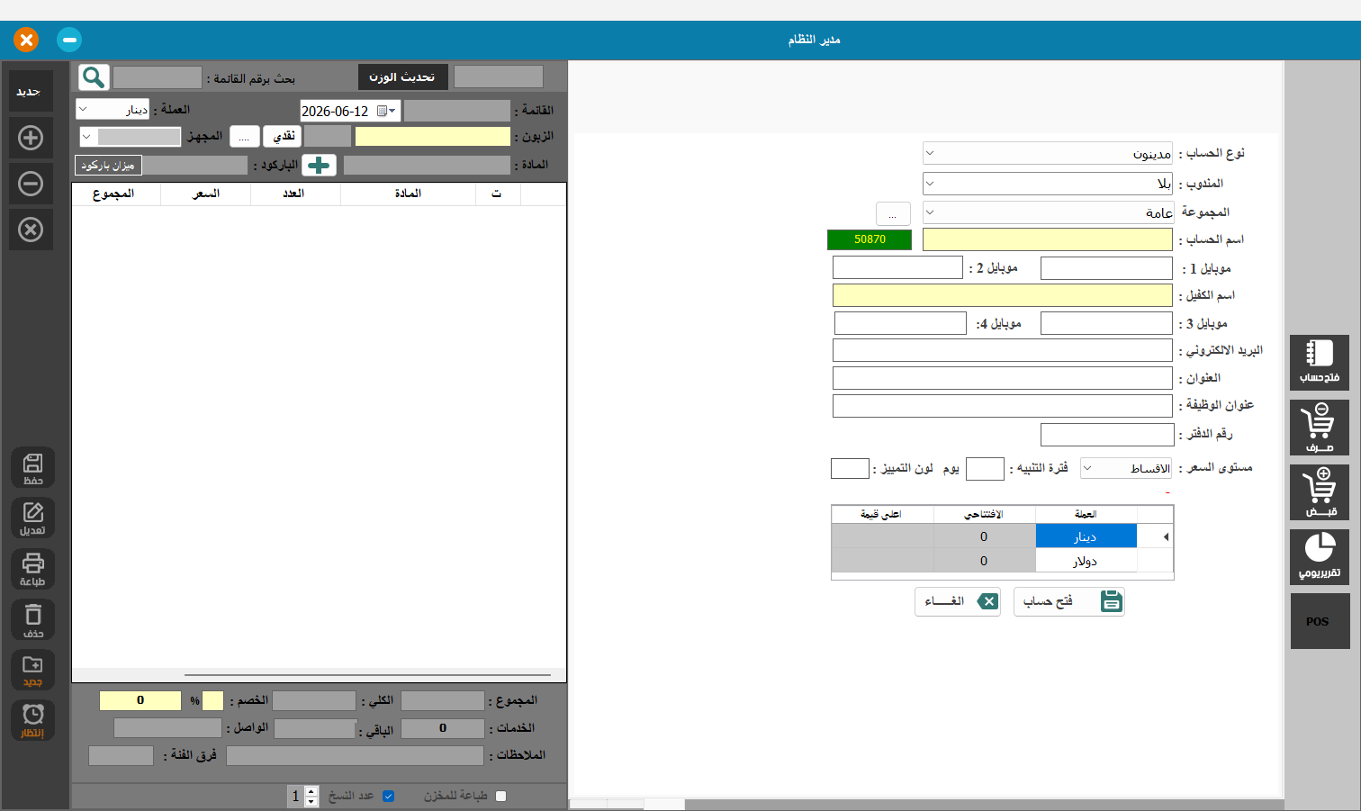Toggle the طباعة للمخزن checkbox
The height and width of the screenshot is (811, 1361).
(x=501, y=796)
